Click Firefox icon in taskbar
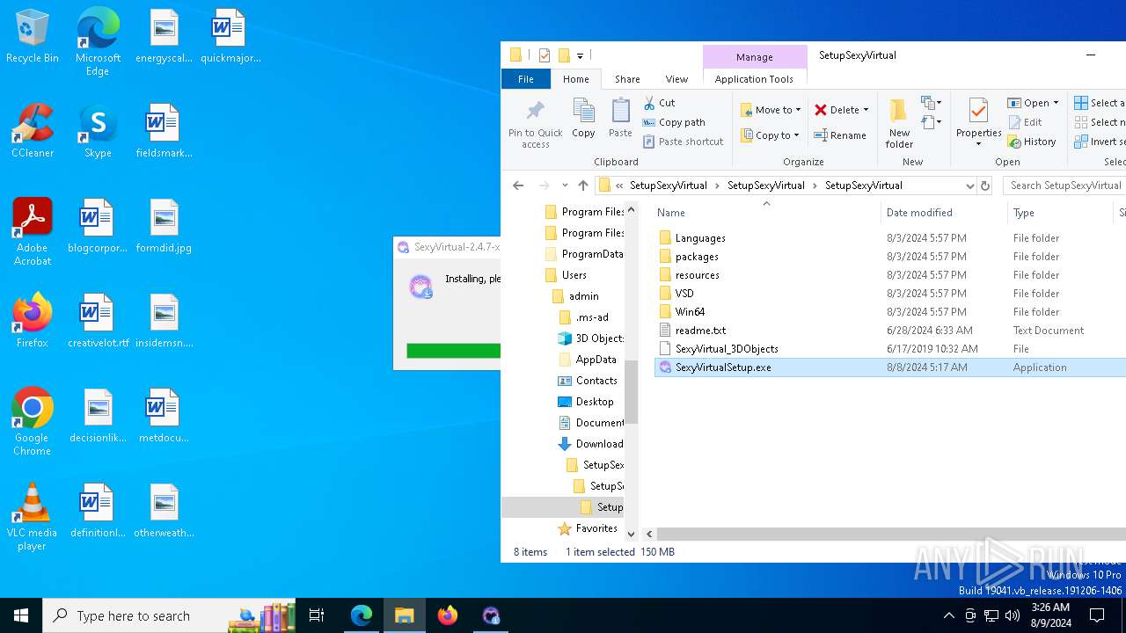Image resolution: width=1126 pixels, height=633 pixels. [x=448, y=615]
